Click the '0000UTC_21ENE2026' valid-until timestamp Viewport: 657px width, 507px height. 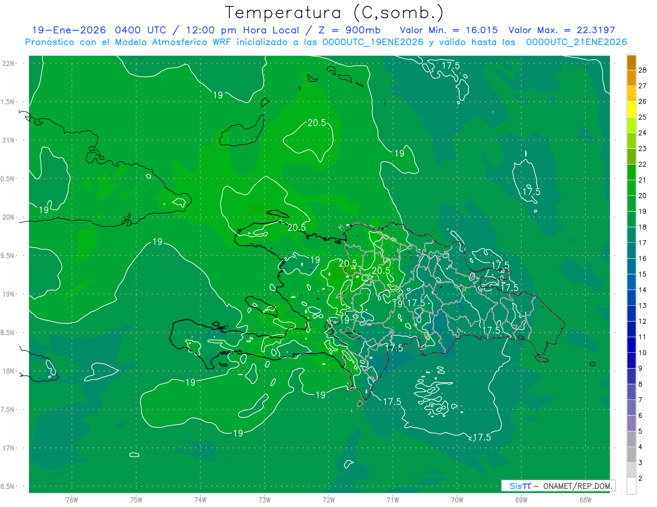click(576, 42)
